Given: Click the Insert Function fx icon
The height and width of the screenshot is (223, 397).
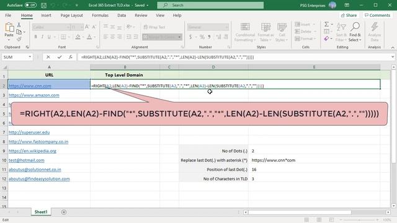Looking at the screenshot, I should coord(71,57).
